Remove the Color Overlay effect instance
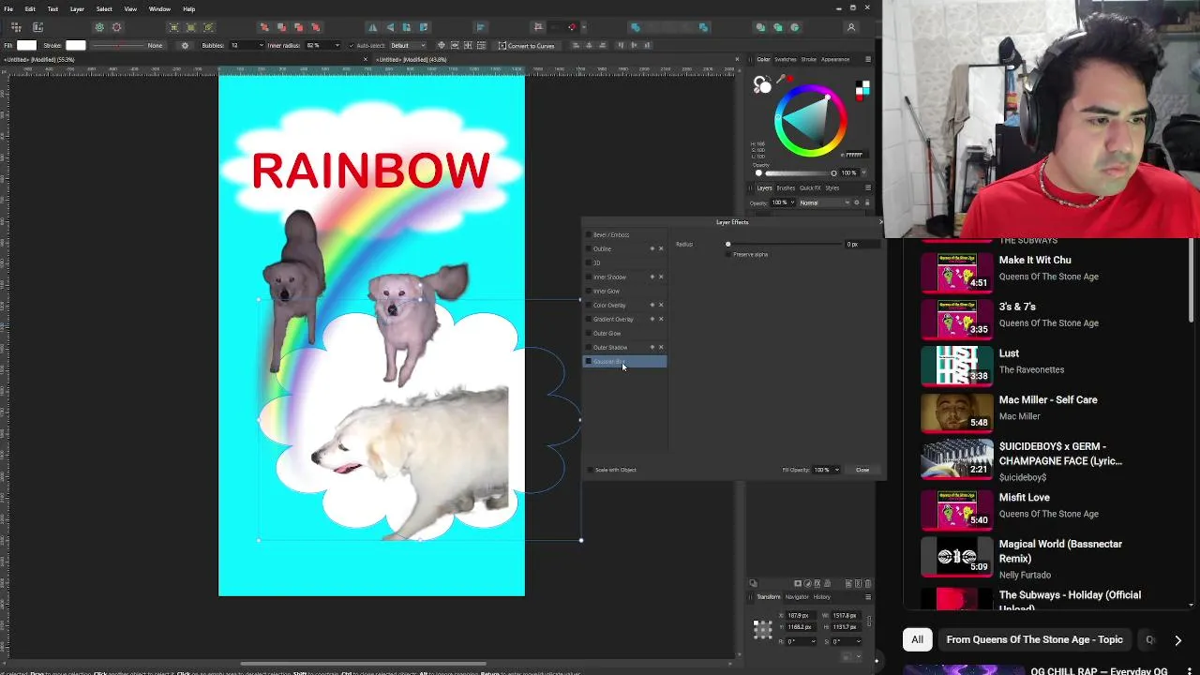 click(661, 305)
